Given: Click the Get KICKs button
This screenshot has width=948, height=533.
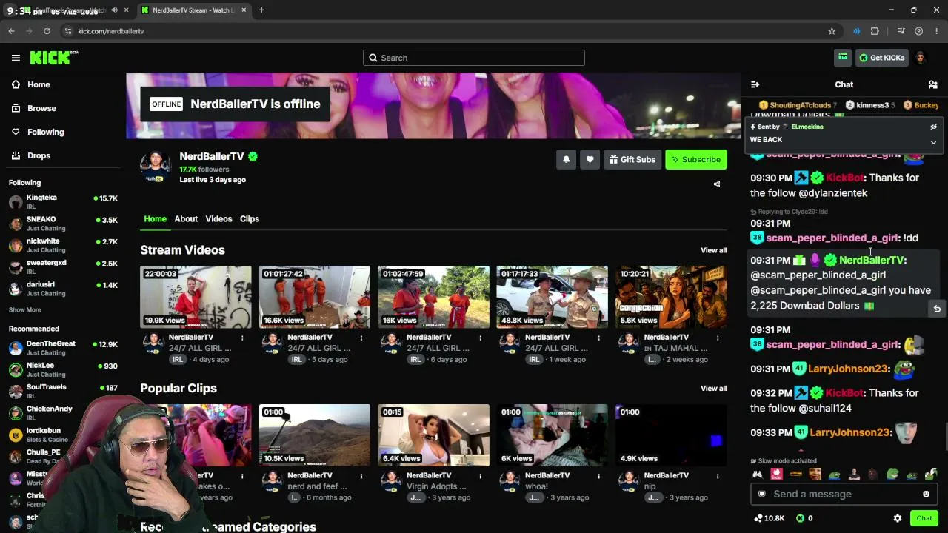Looking at the screenshot, I should [x=881, y=58].
